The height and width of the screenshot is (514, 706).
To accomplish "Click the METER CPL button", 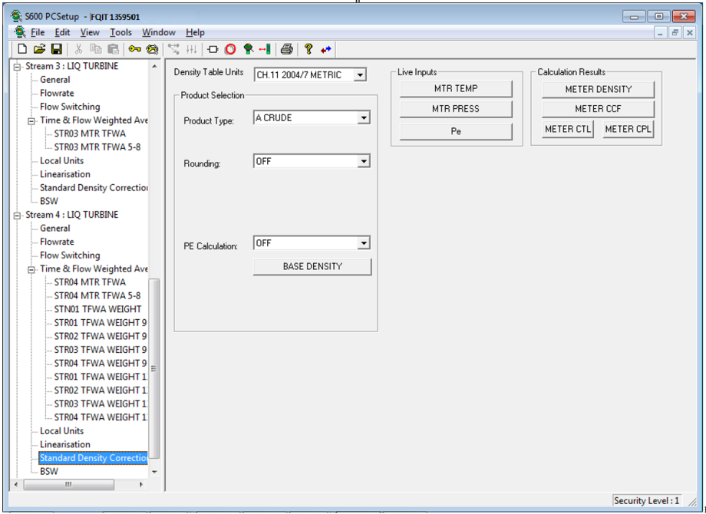I will click(628, 129).
